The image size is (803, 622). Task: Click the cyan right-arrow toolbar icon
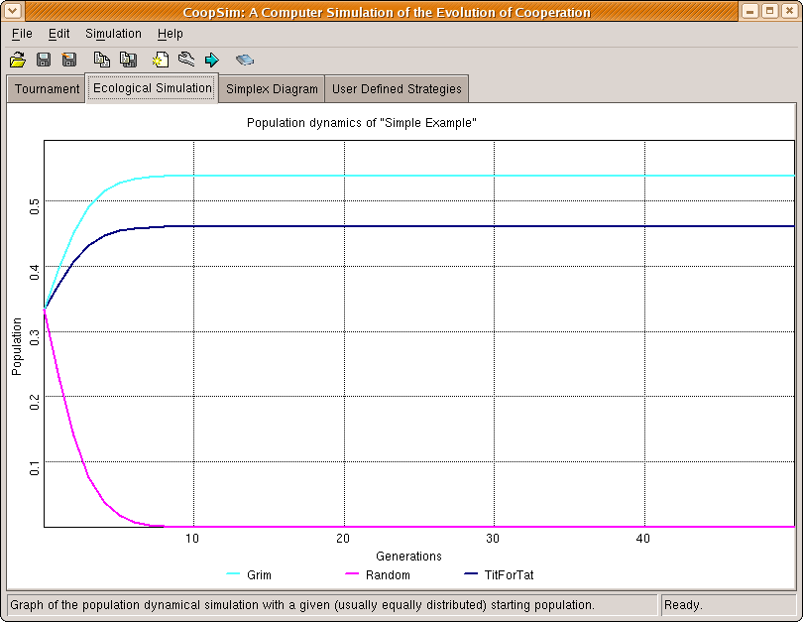click(212, 61)
